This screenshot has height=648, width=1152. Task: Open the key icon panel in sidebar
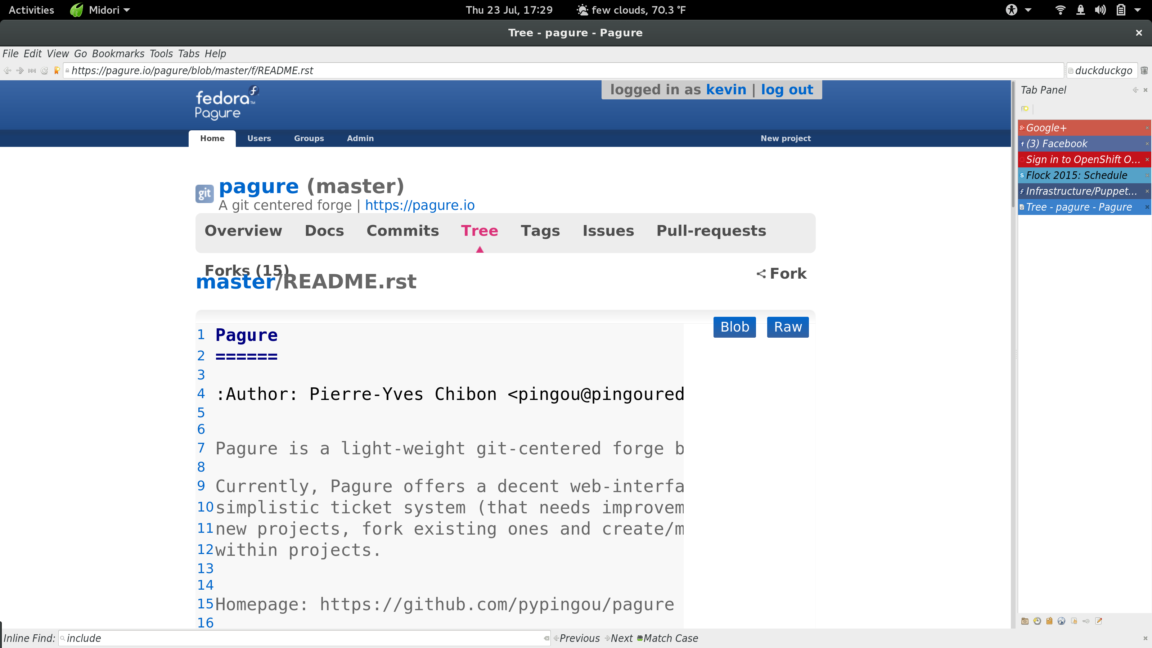coord(1086,621)
